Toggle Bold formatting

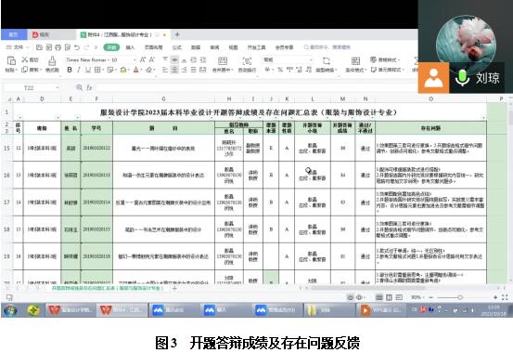70,70
